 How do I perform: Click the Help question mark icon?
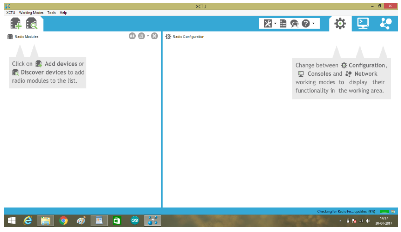306,24
